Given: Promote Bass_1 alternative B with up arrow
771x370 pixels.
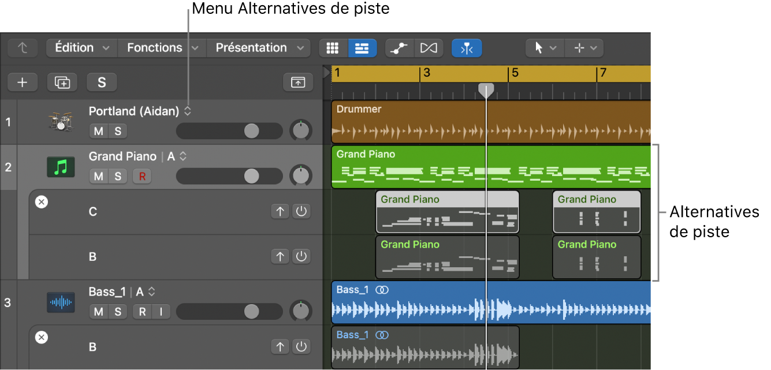Looking at the screenshot, I should [x=281, y=347].
